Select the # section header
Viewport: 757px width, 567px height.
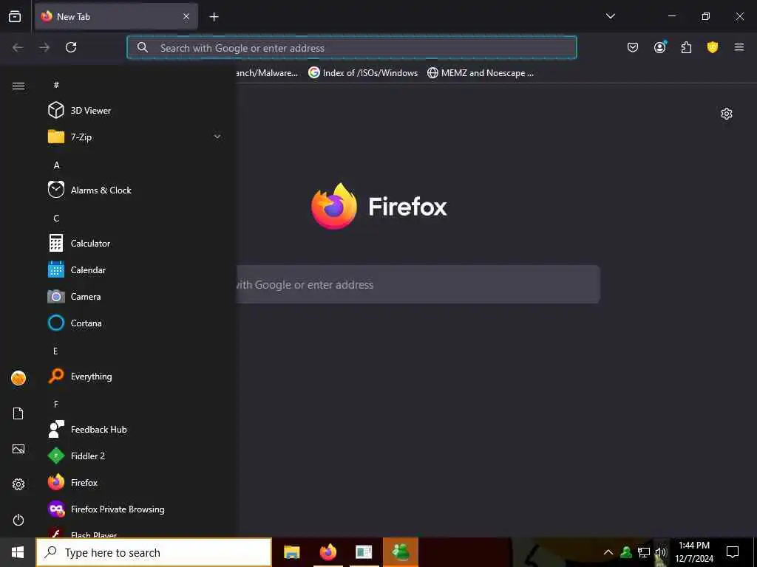pyautogui.click(x=56, y=84)
